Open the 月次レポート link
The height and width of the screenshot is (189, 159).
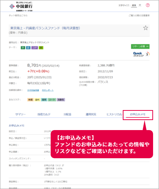point(48,90)
